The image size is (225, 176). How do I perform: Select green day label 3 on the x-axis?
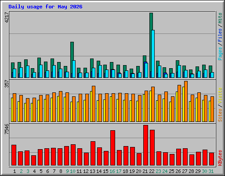[x=28, y=171]
